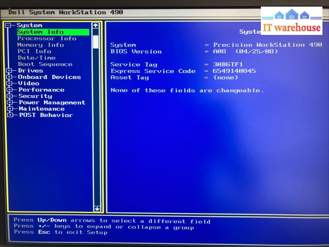This screenshot has width=329, height=247.
Task: Open the Memory Info entry
Action: point(40,45)
